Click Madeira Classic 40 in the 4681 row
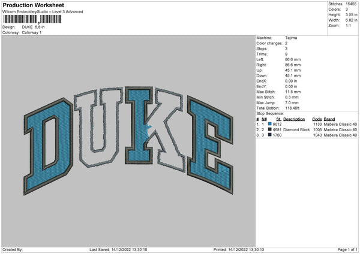 (x=340, y=129)
